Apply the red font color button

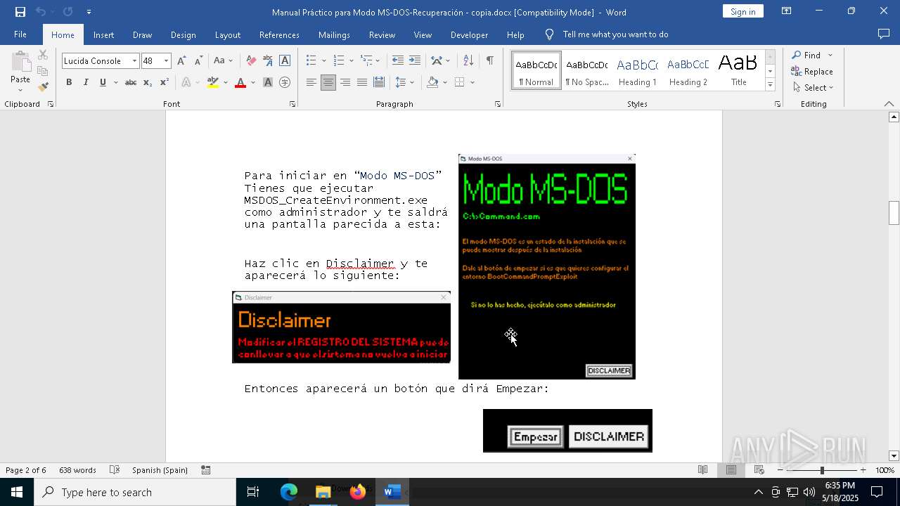tap(240, 82)
